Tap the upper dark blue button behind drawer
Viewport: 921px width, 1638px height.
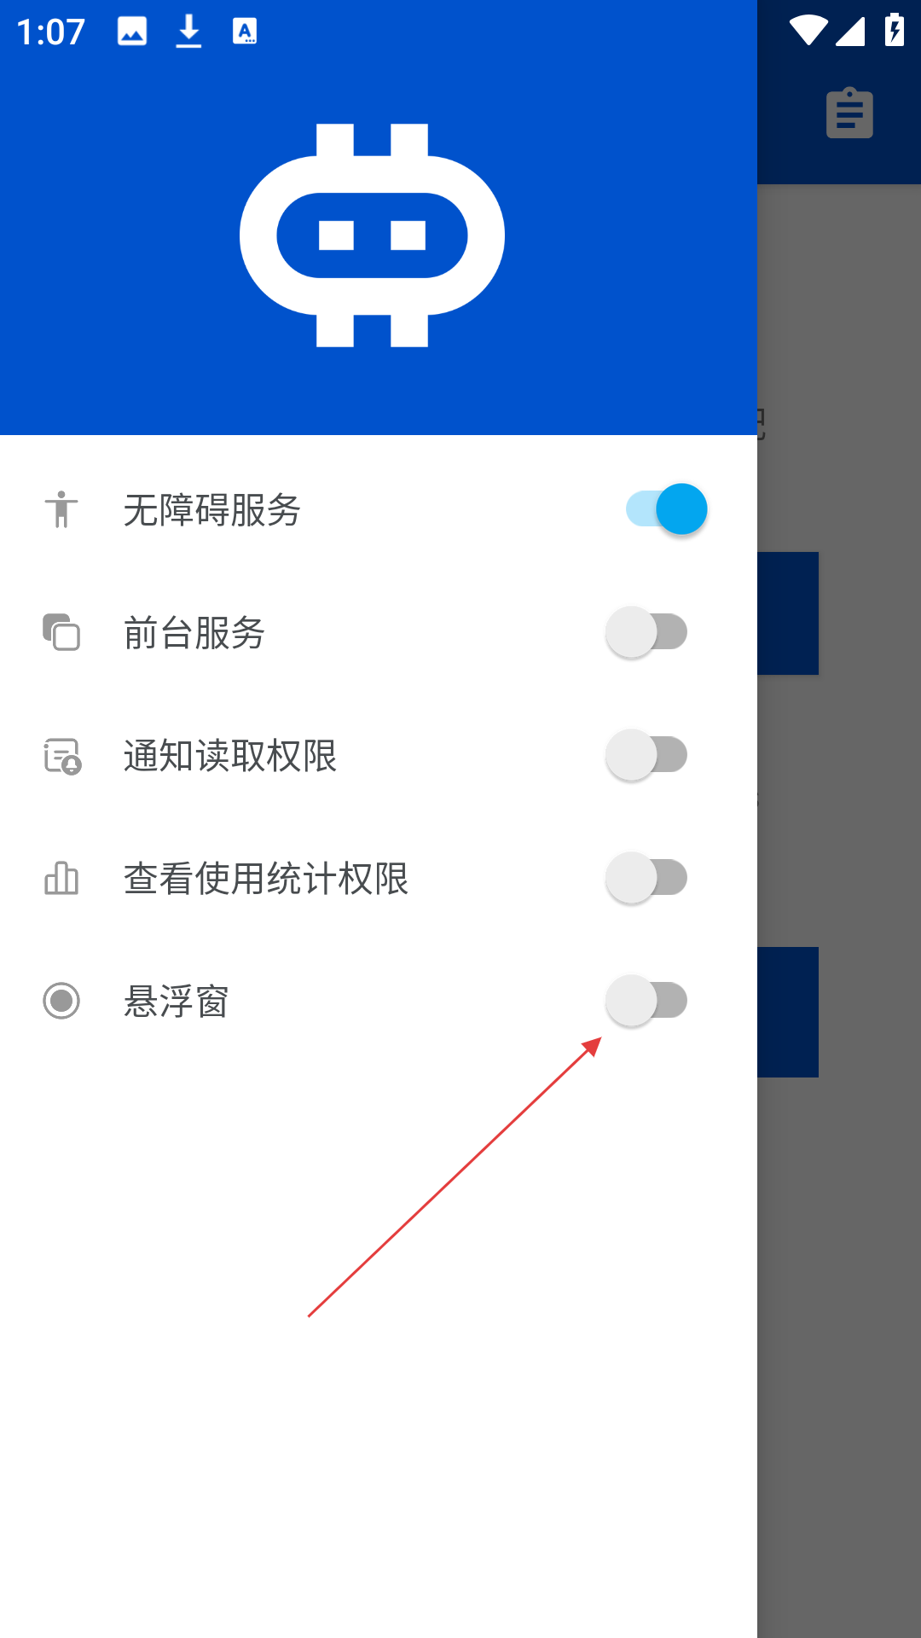point(788,613)
